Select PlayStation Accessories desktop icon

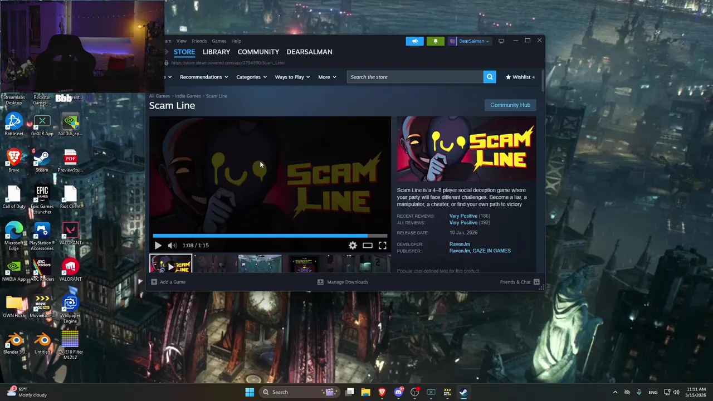42,236
